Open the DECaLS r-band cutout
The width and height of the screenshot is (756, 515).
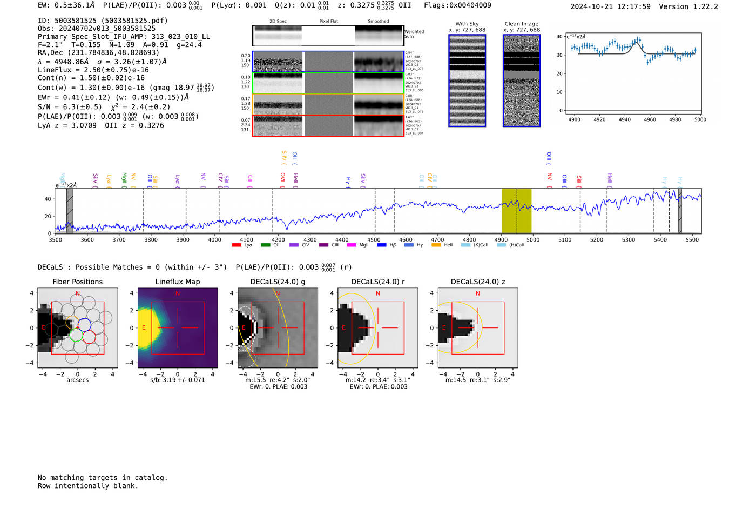click(x=377, y=327)
